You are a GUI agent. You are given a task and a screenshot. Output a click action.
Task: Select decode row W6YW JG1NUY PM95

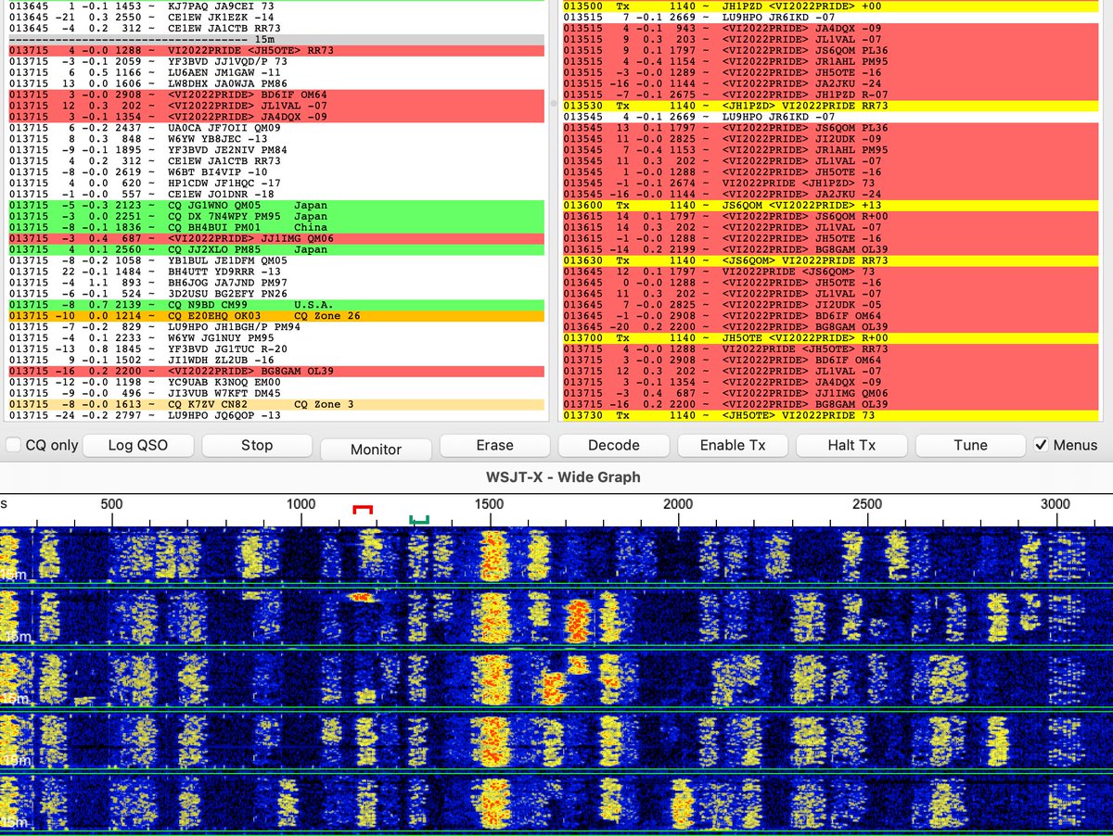click(275, 338)
